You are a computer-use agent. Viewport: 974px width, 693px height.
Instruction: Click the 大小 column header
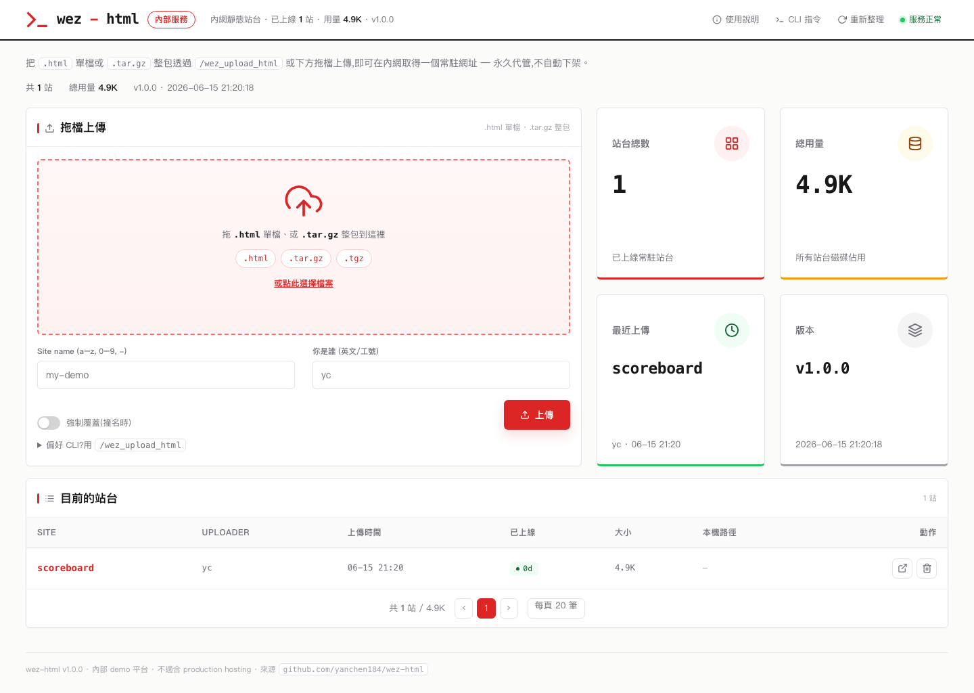click(623, 533)
